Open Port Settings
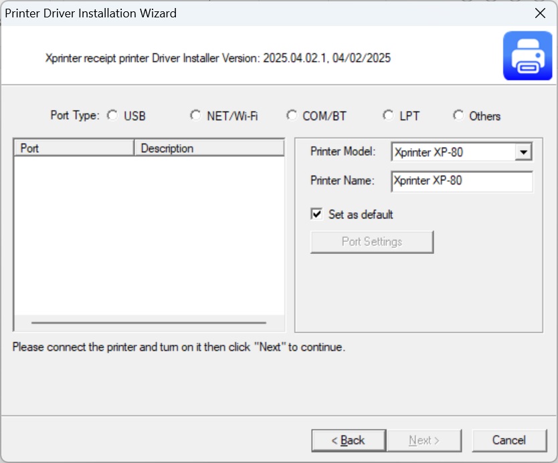Screen dimensions: 558x463 point(372,242)
